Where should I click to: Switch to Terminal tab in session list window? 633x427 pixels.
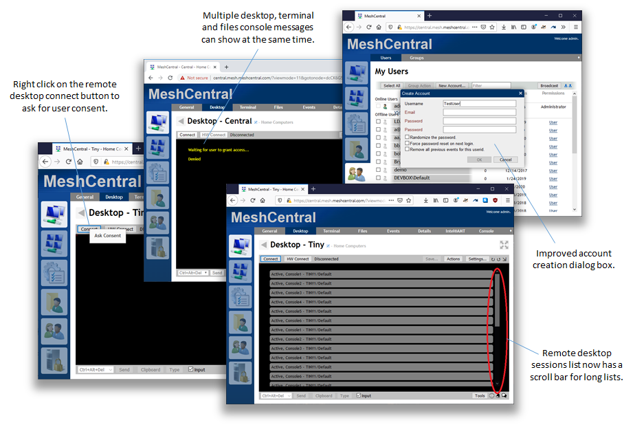[x=331, y=231]
